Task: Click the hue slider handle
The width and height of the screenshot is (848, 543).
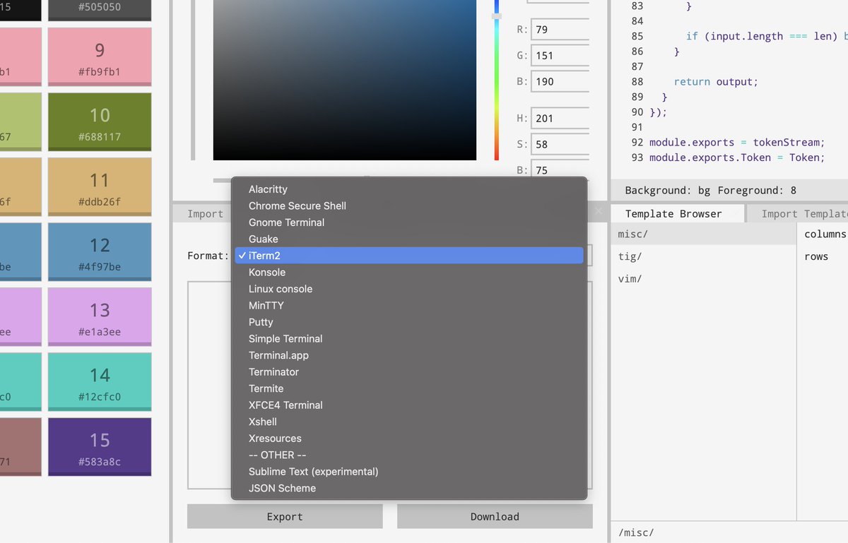Action: (x=497, y=16)
